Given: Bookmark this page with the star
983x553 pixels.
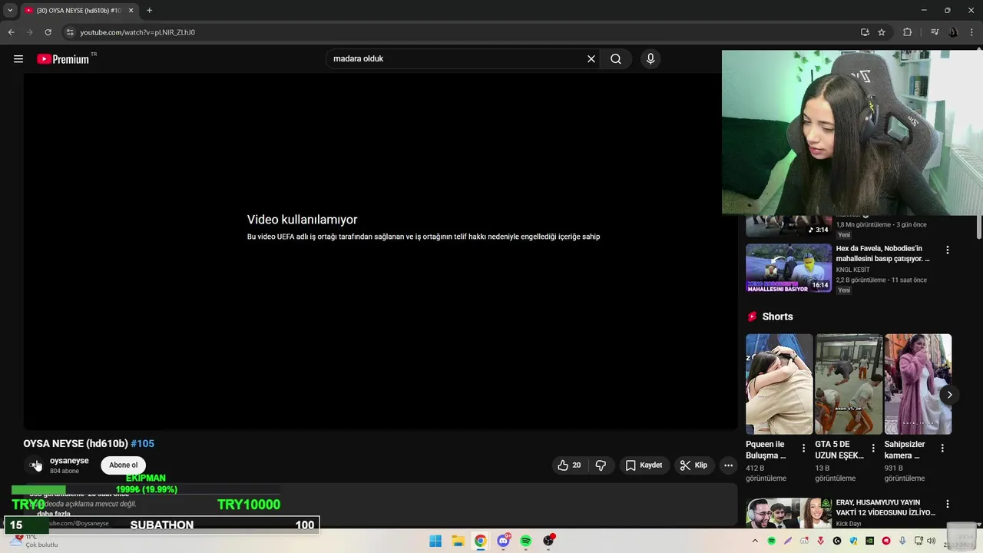Looking at the screenshot, I should tap(882, 32).
